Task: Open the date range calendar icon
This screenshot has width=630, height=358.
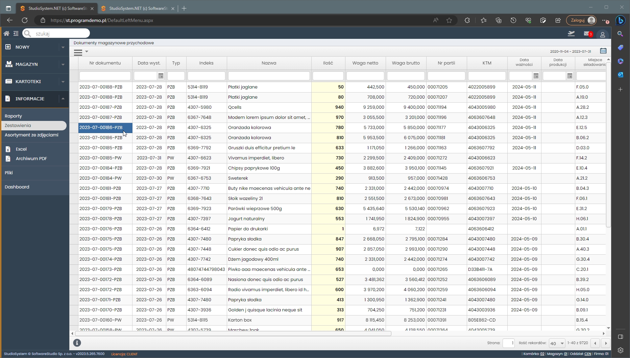Action: tap(603, 51)
